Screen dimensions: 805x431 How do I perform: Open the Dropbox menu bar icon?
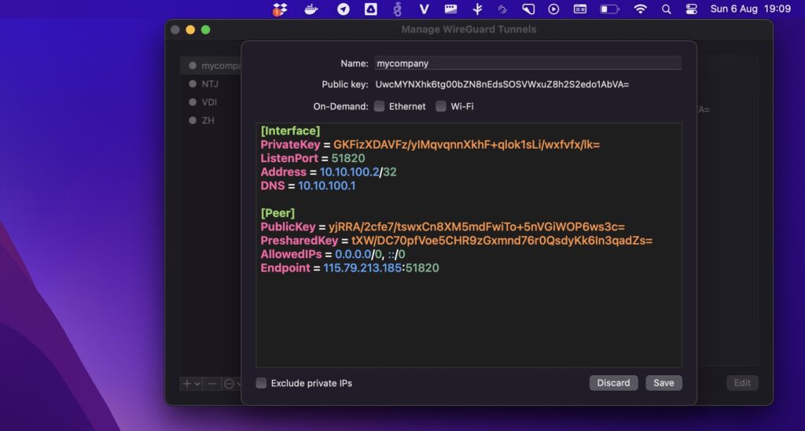281,9
